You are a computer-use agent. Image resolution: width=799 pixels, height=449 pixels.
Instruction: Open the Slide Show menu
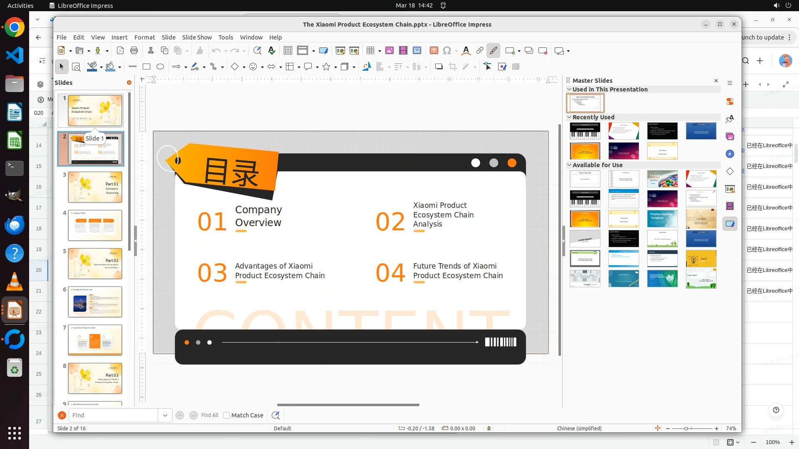pyautogui.click(x=197, y=37)
